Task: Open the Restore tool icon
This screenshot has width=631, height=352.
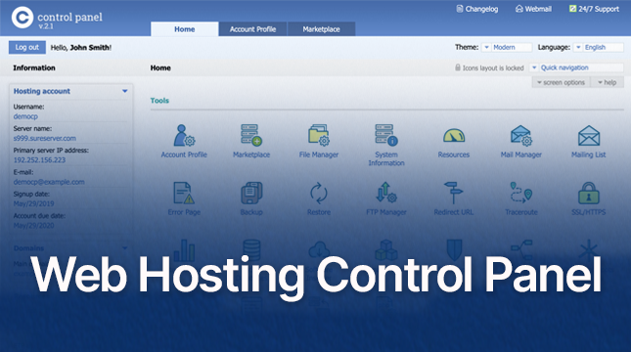Action: [319, 193]
